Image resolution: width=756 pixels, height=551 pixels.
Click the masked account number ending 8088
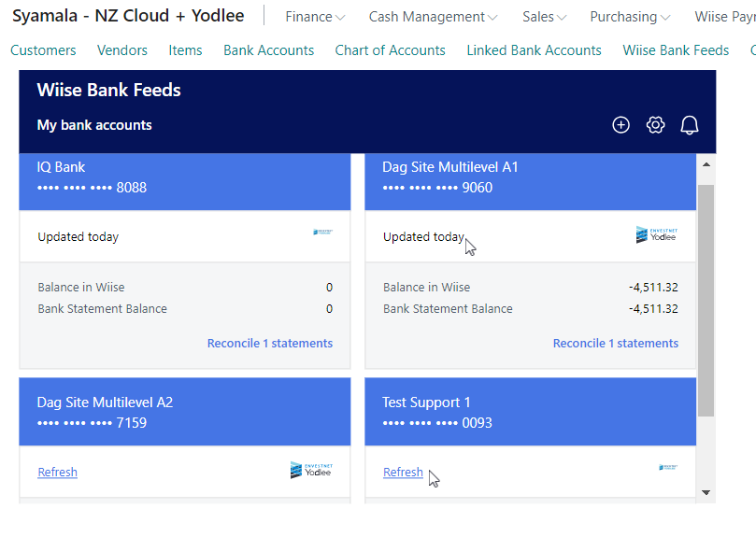(x=93, y=188)
